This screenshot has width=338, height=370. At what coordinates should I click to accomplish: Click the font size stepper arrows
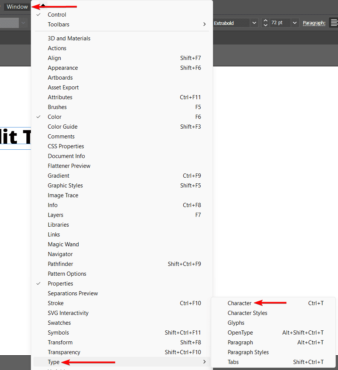click(x=265, y=23)
